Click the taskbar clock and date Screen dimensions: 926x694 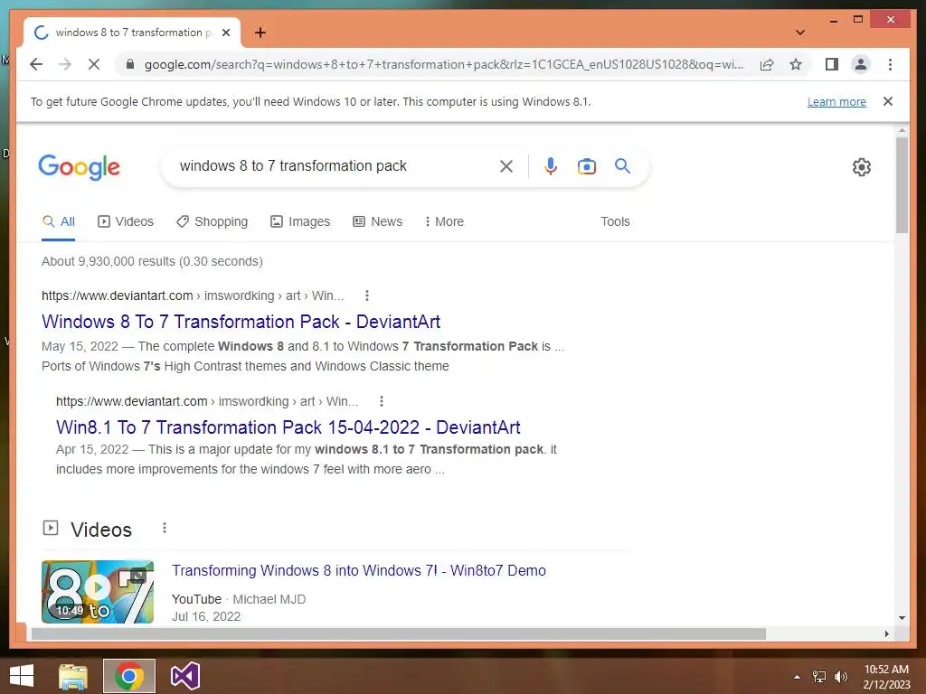tap(886, 677)
